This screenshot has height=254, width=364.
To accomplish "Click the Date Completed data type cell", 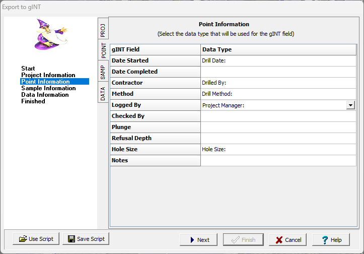I will click(278, 72).
